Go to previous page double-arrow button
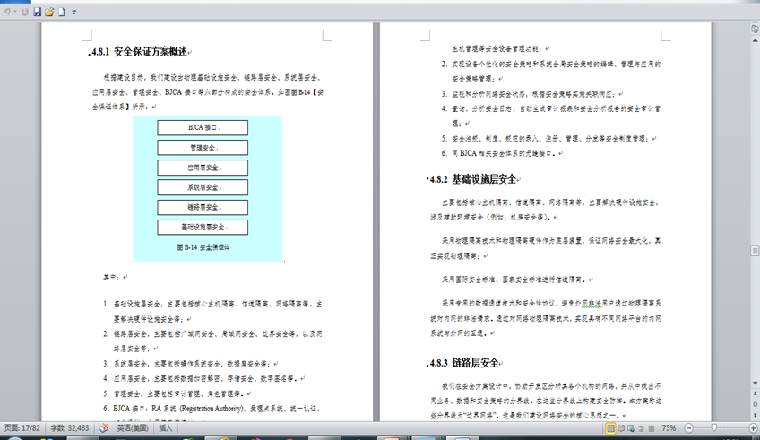Image resolution: width=760 pixels, height=440 pixels. pyautogui.click(x=755, y=394)
